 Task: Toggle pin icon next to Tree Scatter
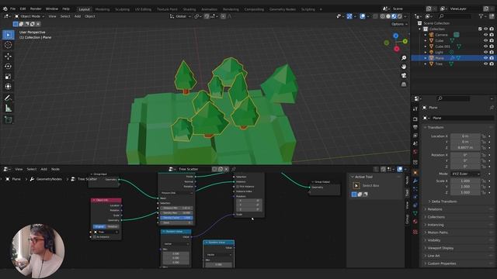[234, 169]
